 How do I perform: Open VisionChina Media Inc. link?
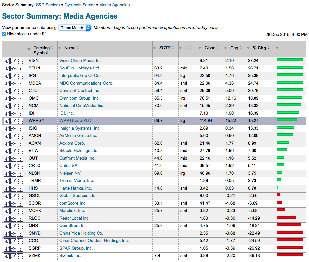point(81,60)
